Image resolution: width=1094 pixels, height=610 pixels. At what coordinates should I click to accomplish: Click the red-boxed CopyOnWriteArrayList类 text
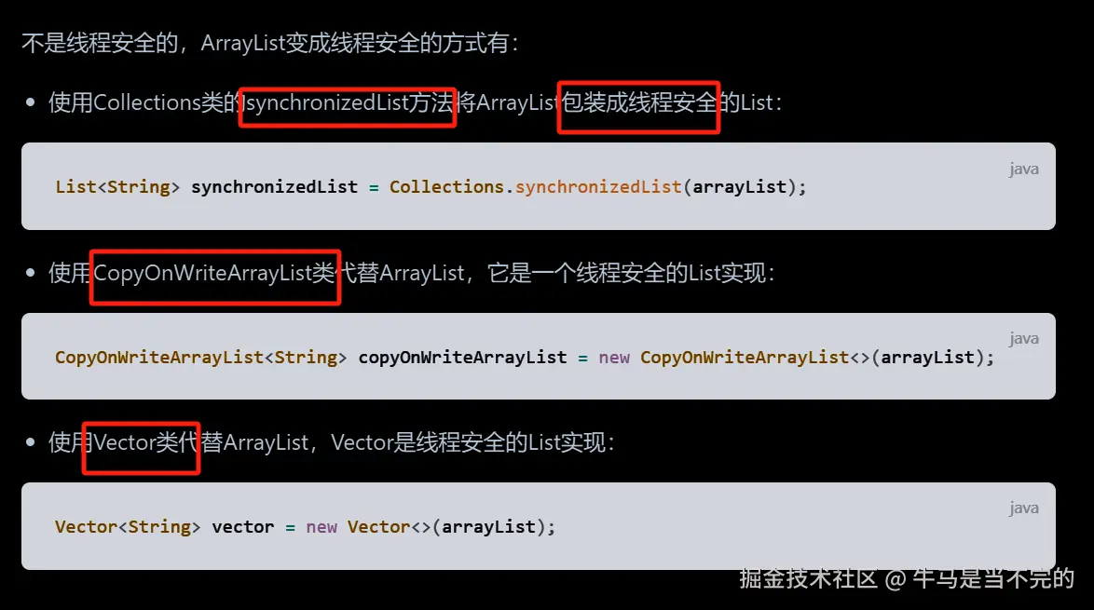coord(214,273)
